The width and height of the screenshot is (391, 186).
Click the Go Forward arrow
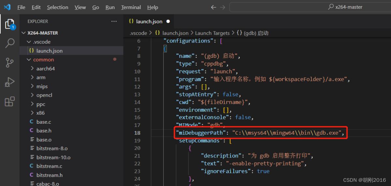[x=223, y=7]
